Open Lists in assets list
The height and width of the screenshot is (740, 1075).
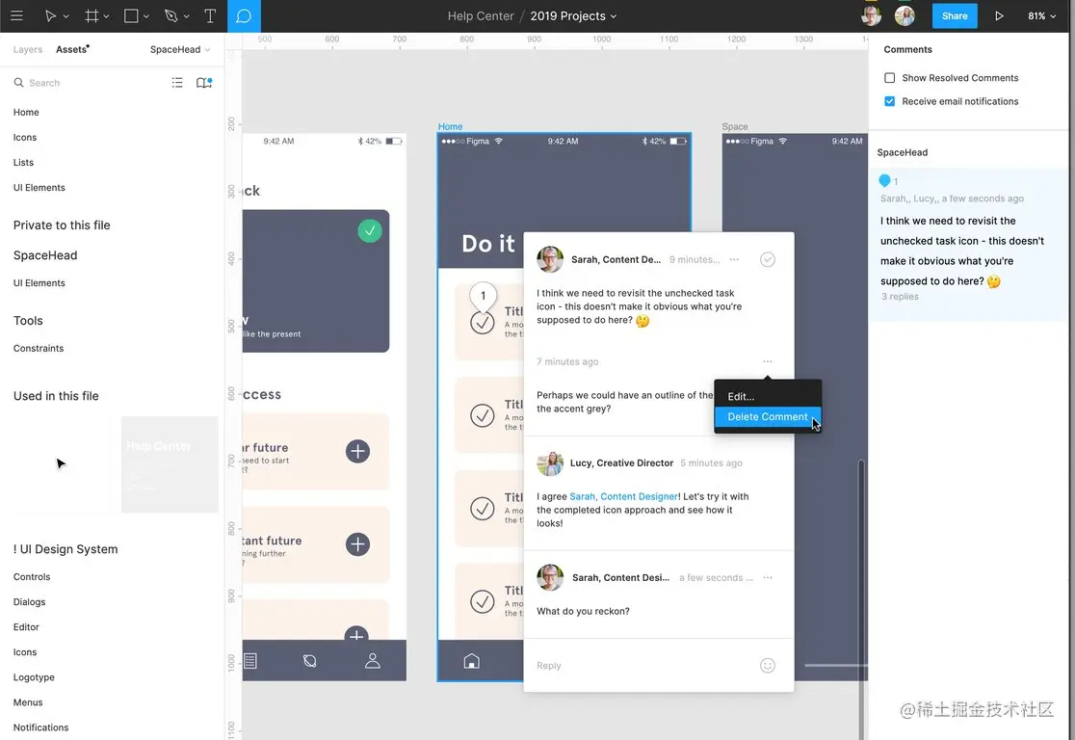click(23, 163)
